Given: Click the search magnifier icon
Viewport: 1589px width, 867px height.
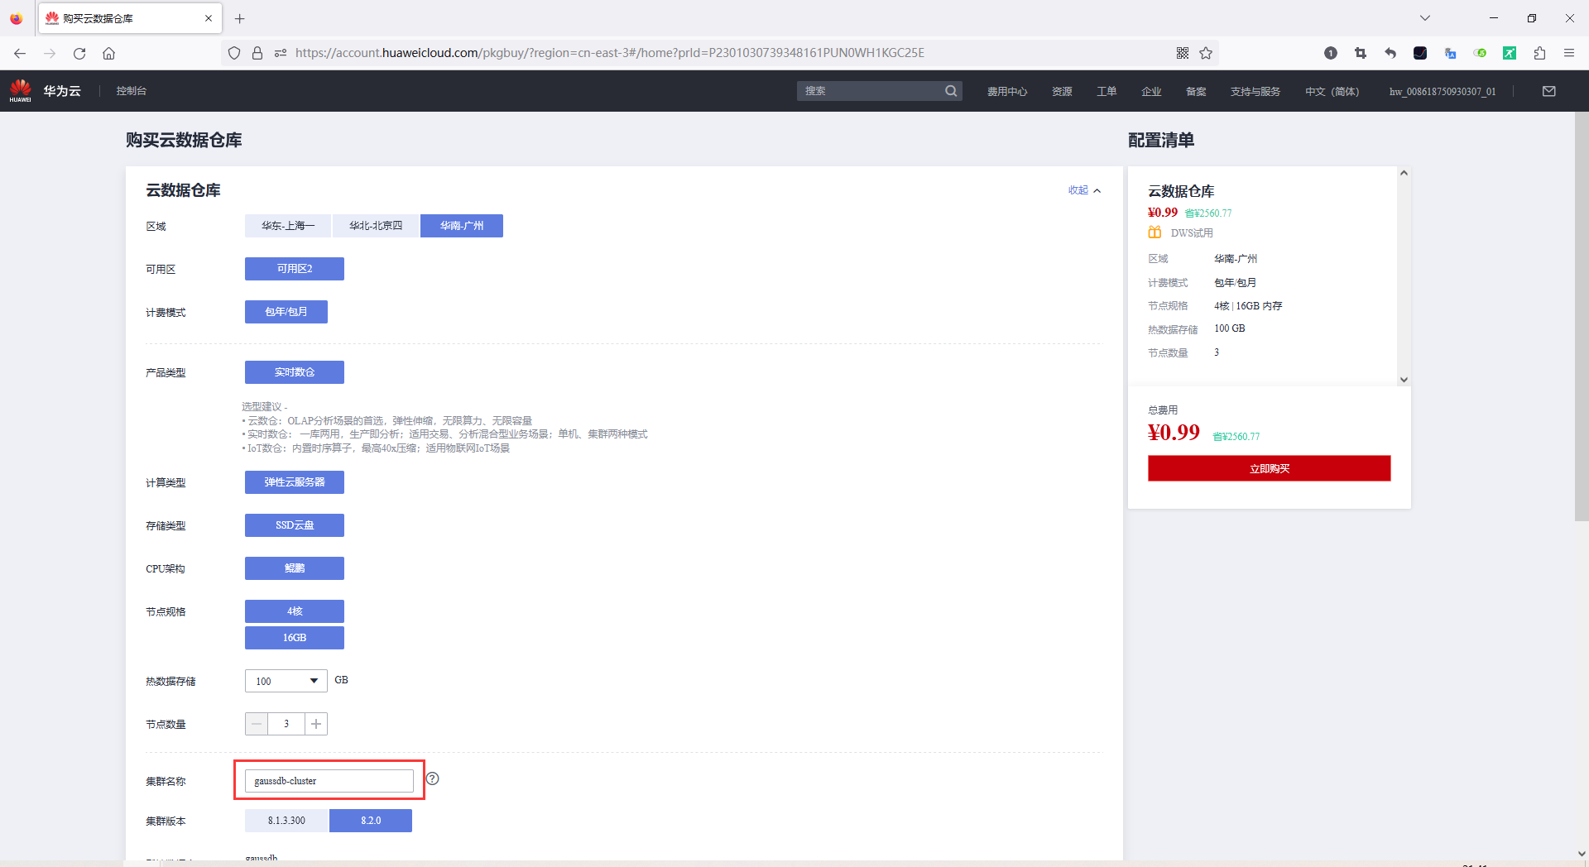Looking at the screenshot, I should [951, 91].
